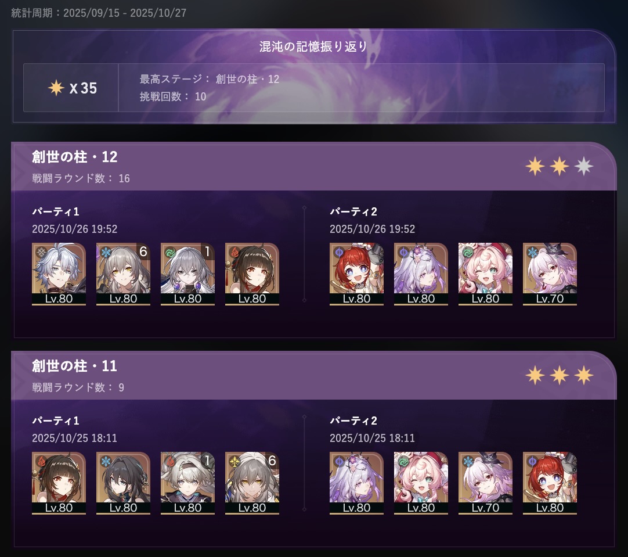The height and width of the screenshot is (557, 628).
Task: Click the red-haired character portrait in Stage 12 Party 2
Action: click(356, 274)
